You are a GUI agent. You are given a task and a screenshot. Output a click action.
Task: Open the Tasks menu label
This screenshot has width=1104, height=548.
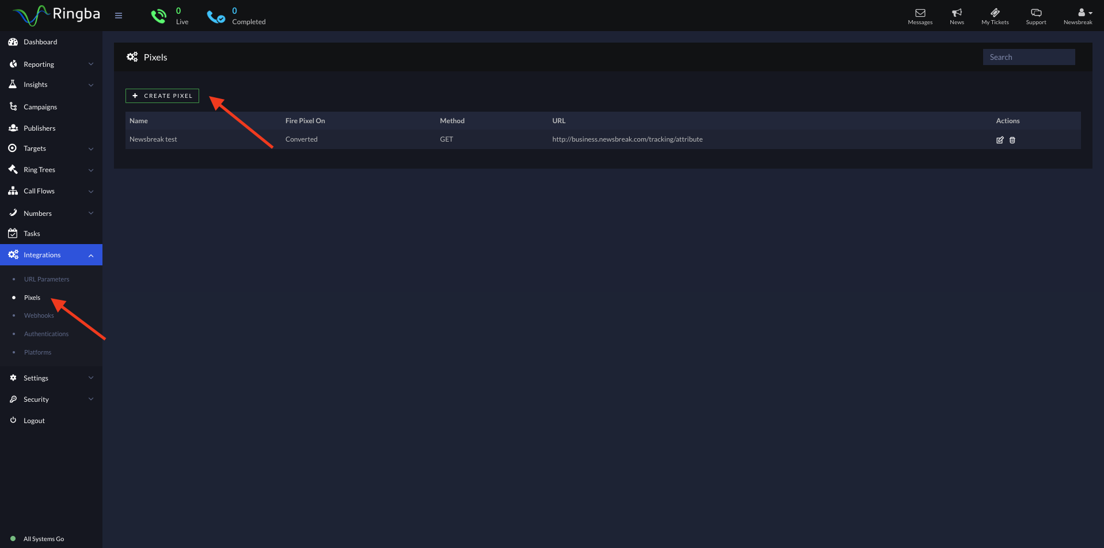(x=32, y=234)
